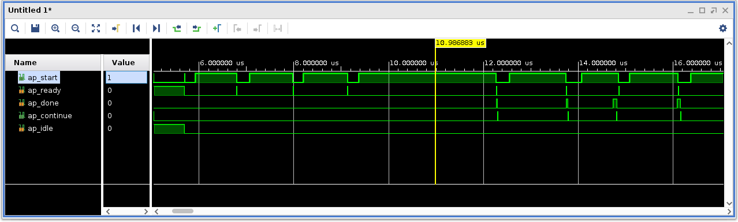Add a marker to the waveform
This screenshot has width=738, height=222.
pos(217,28)
